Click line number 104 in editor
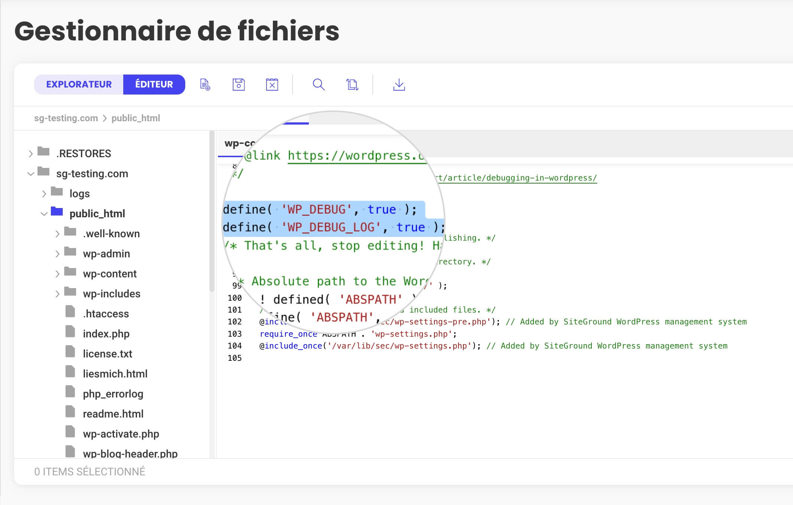The height and width of the screenshot is (505, 793). 235,346
